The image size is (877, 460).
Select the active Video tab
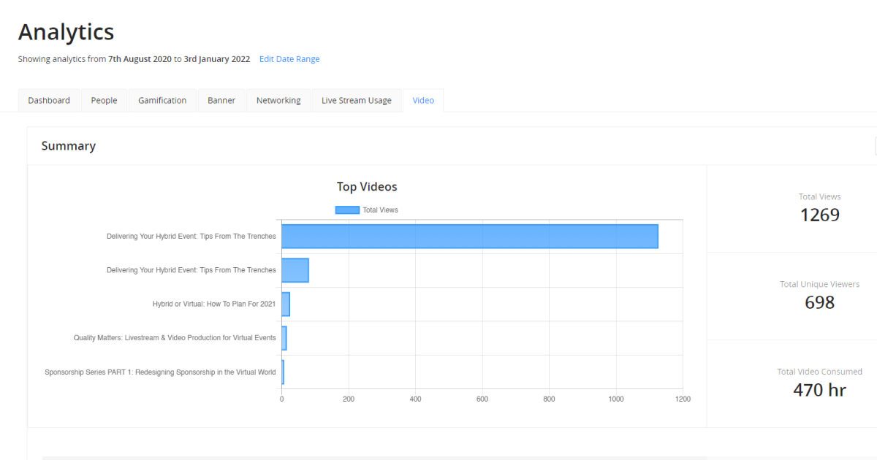point(423,101)
